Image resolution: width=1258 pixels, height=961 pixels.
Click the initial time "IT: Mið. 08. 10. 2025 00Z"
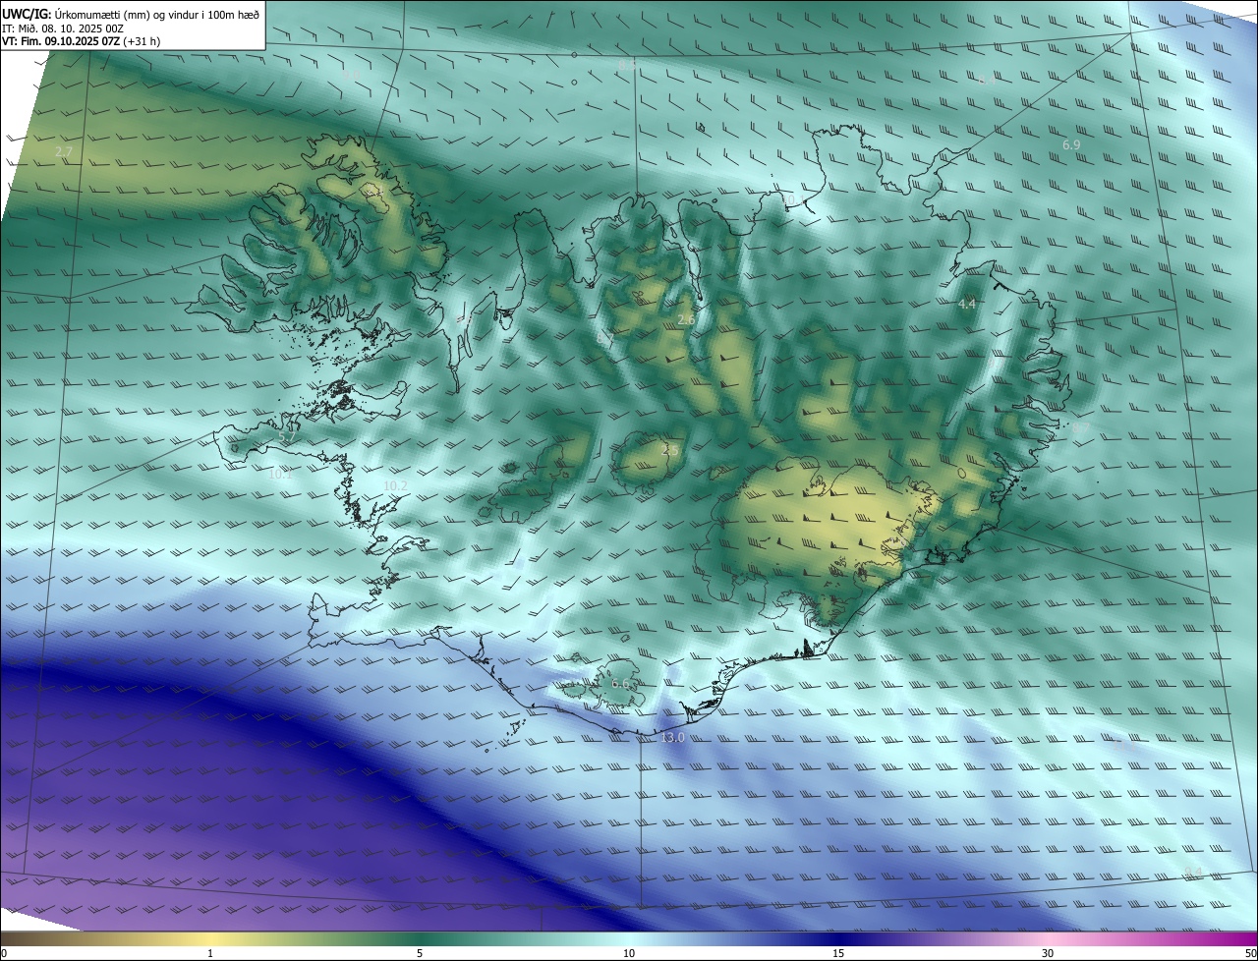coord(63,28)
